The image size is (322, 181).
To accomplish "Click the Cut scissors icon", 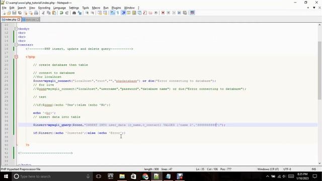I will [43, 13].
